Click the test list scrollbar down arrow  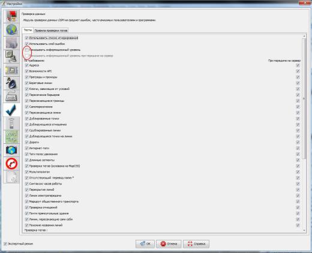(304, 230)
